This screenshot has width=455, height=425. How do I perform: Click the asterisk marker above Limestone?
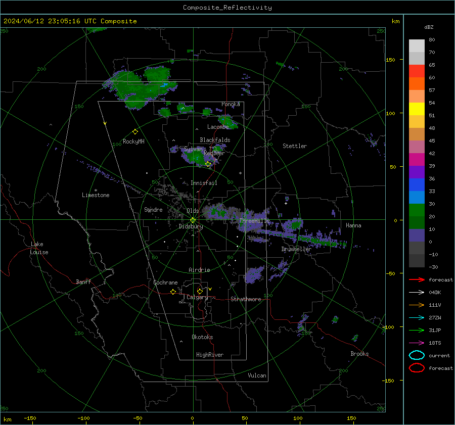96,191
